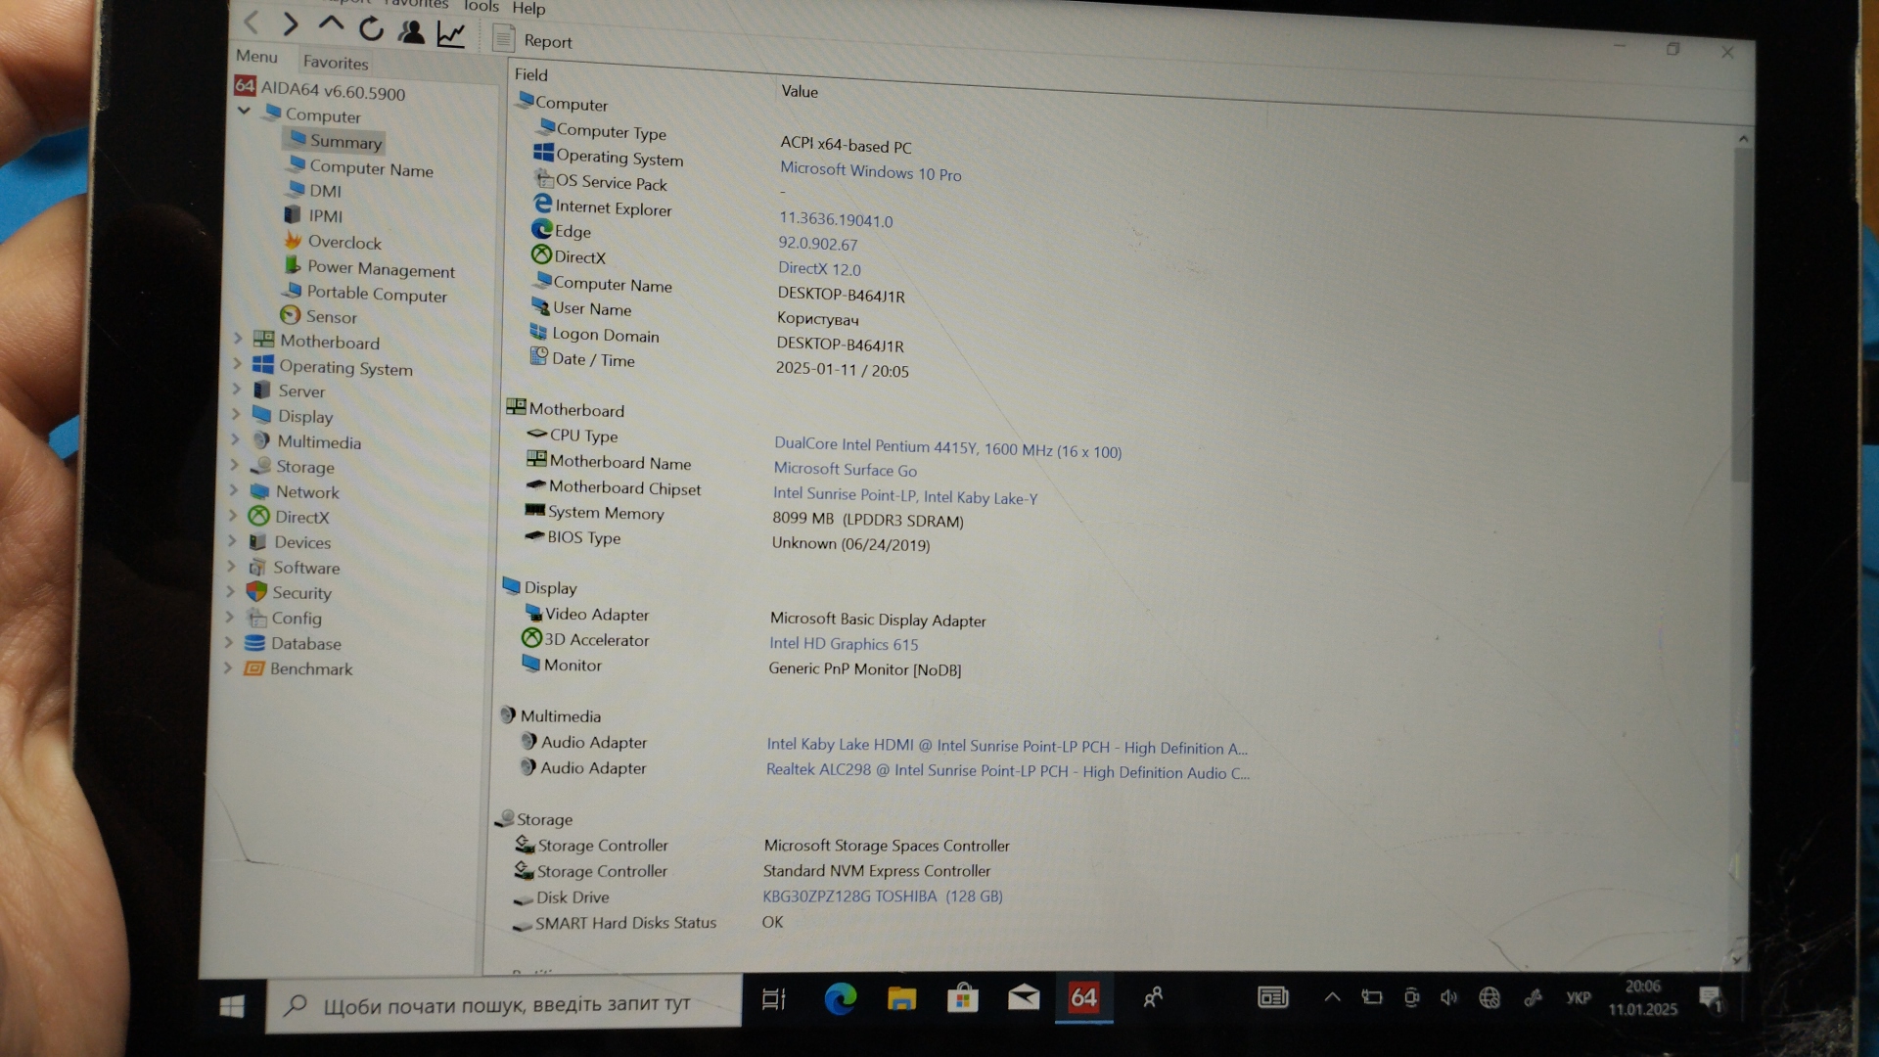The height and width of the screenshot is (1057, 1879).
Task: Launch Microsoft Edge from the taskbar
Action: point(840,998)
